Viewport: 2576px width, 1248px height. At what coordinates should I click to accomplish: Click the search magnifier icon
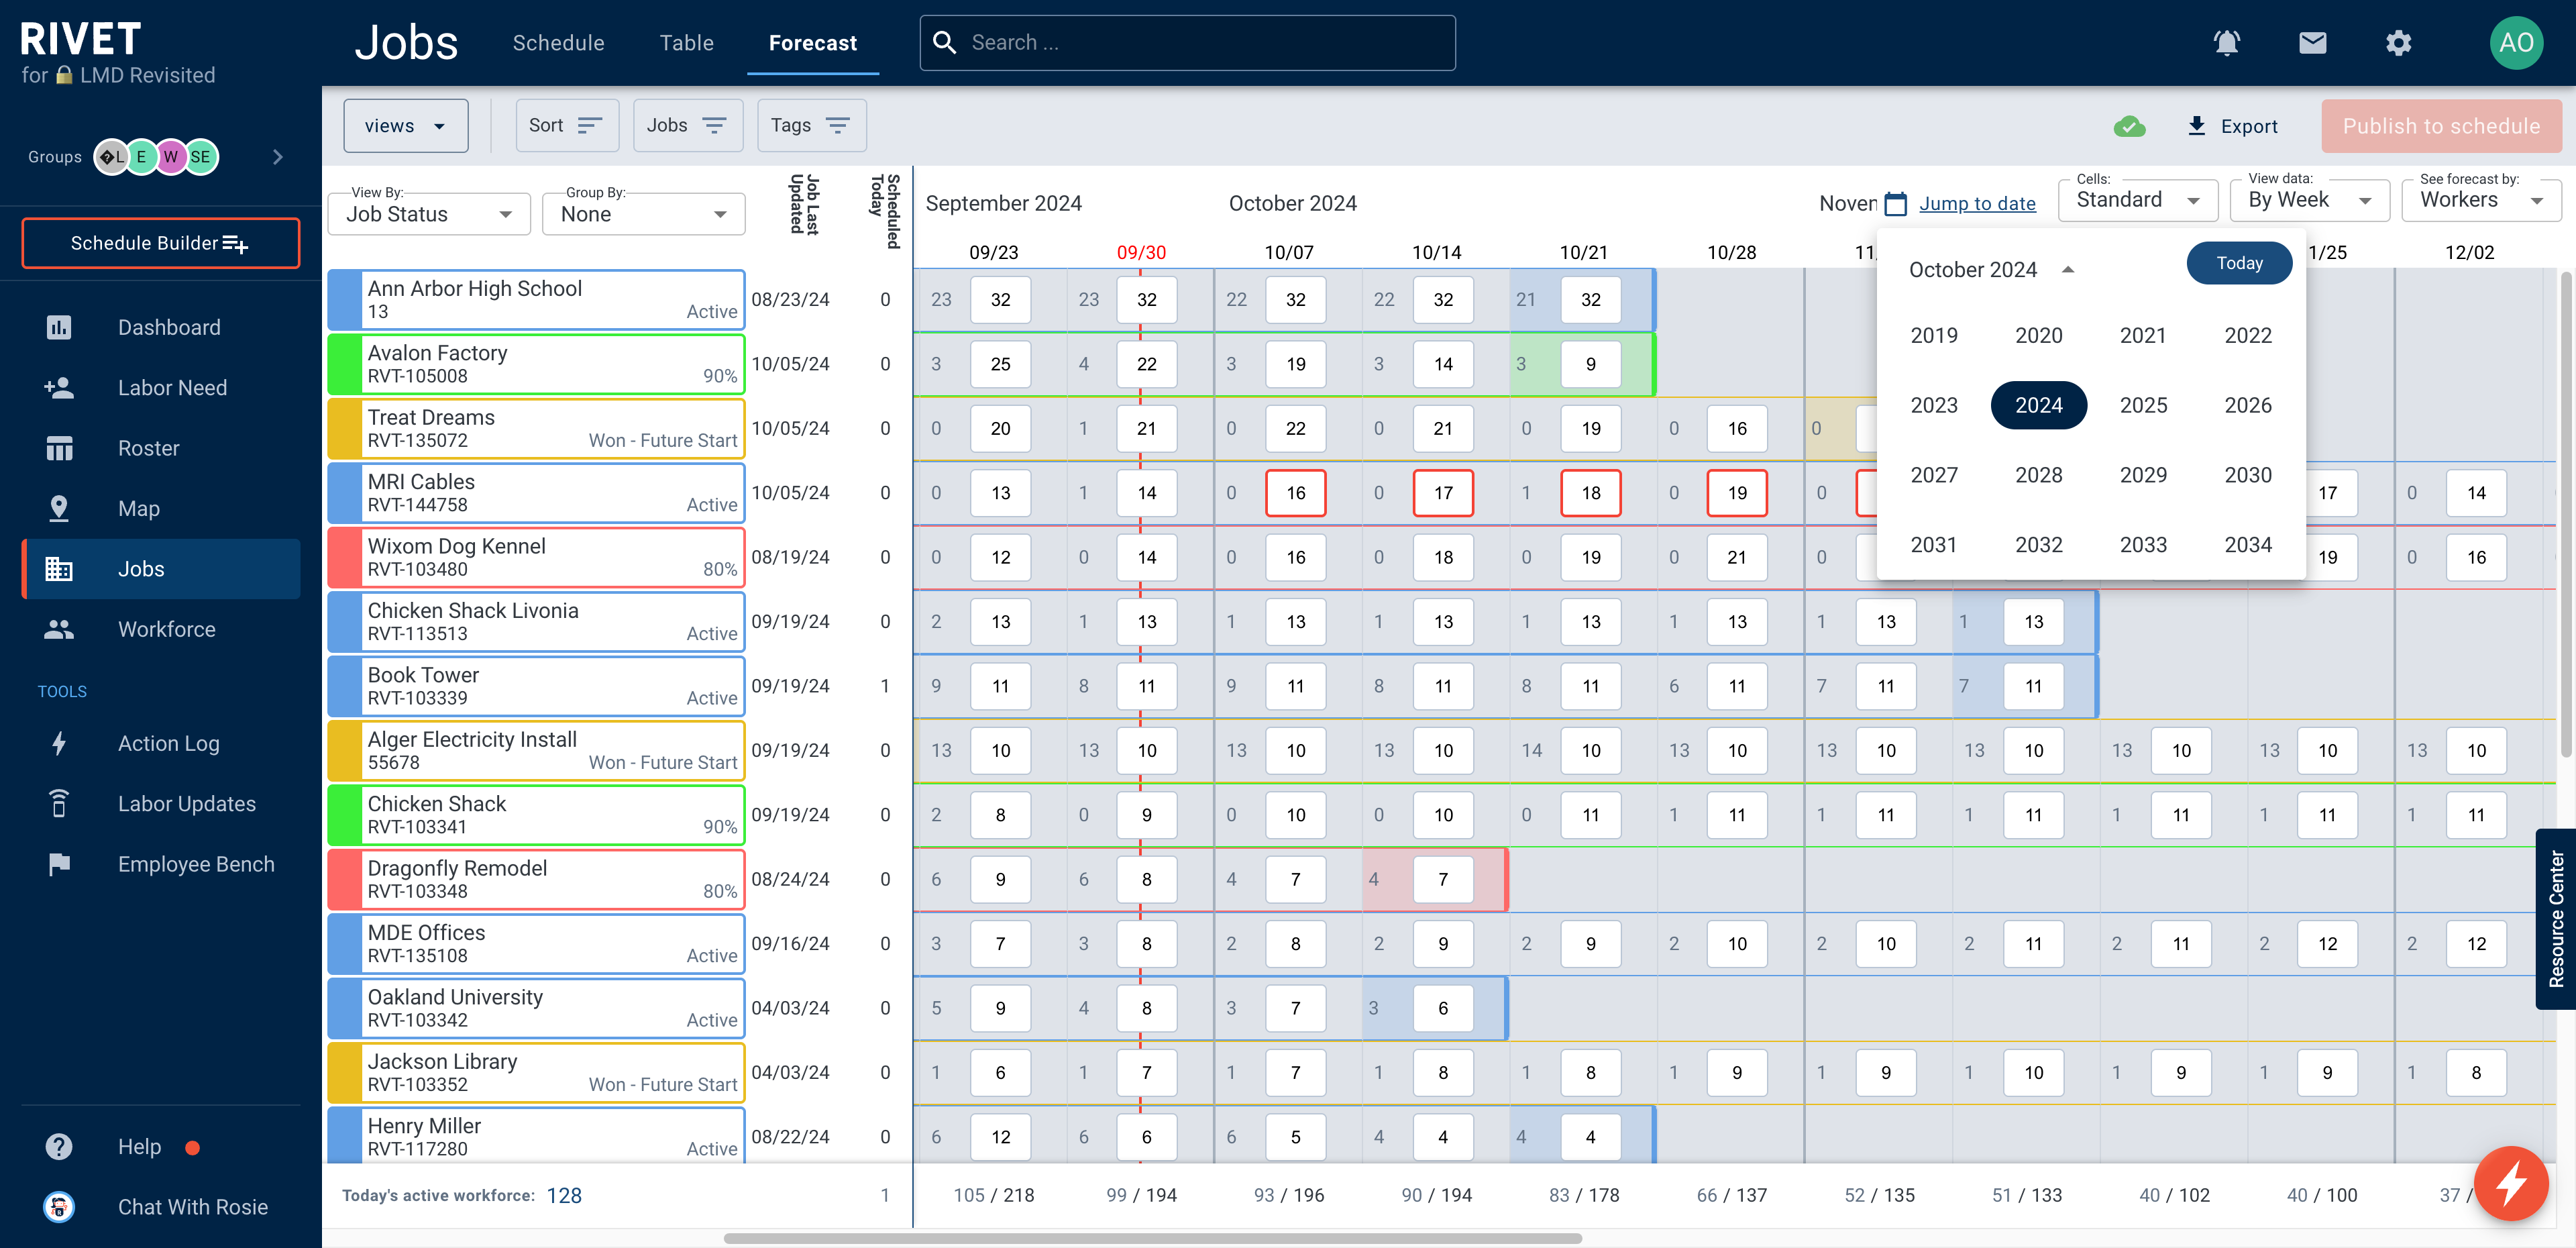tap(944, 43)
